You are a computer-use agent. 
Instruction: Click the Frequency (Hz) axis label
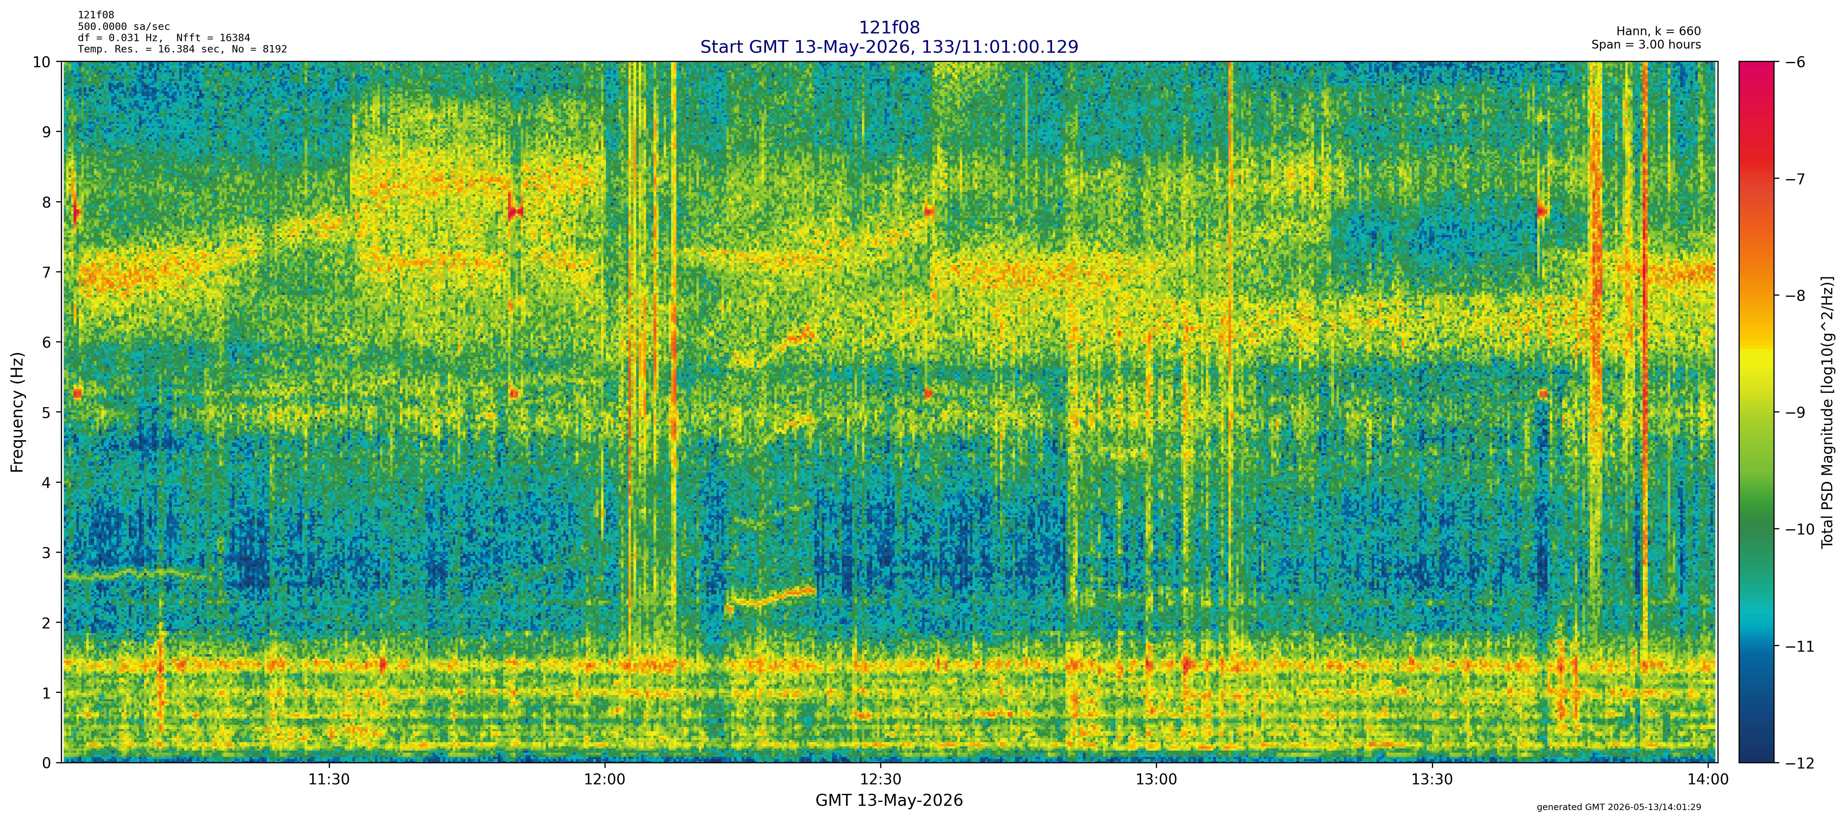pyautogui.click(x=17, y=412)
